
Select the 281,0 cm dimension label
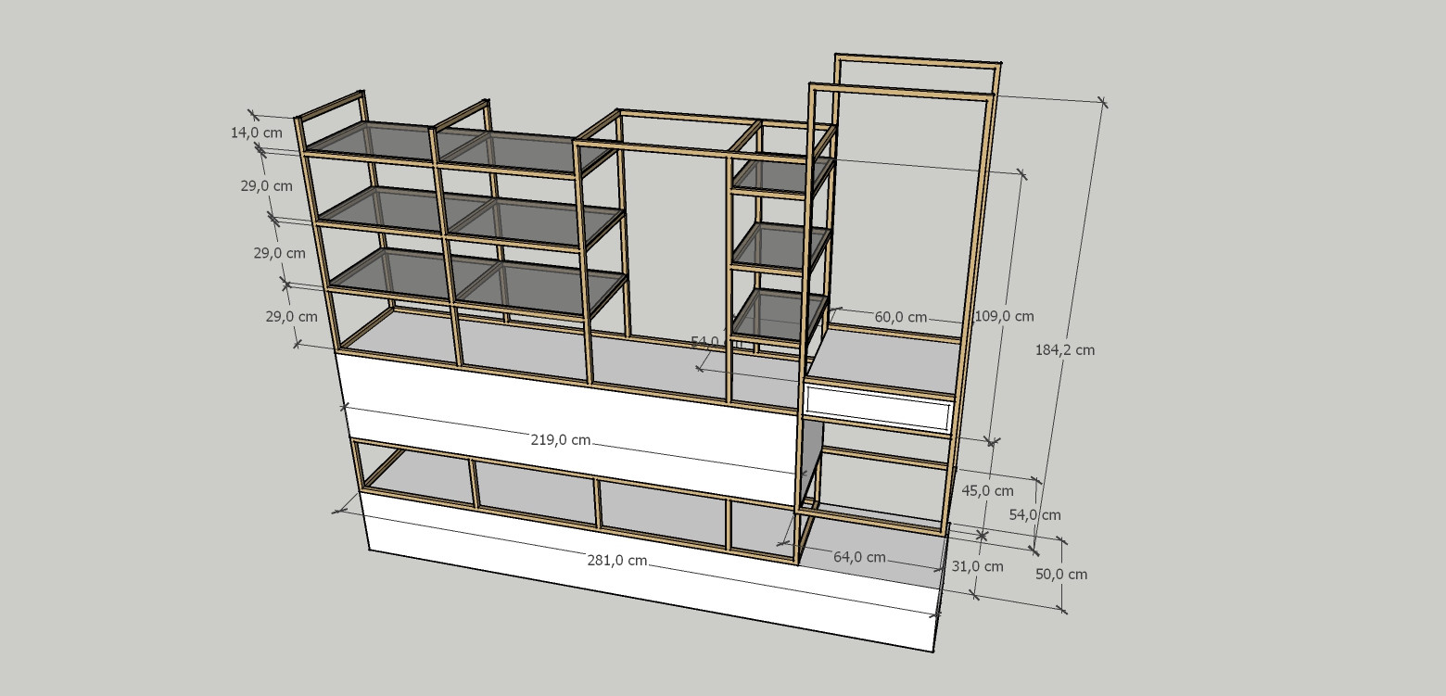616,560
